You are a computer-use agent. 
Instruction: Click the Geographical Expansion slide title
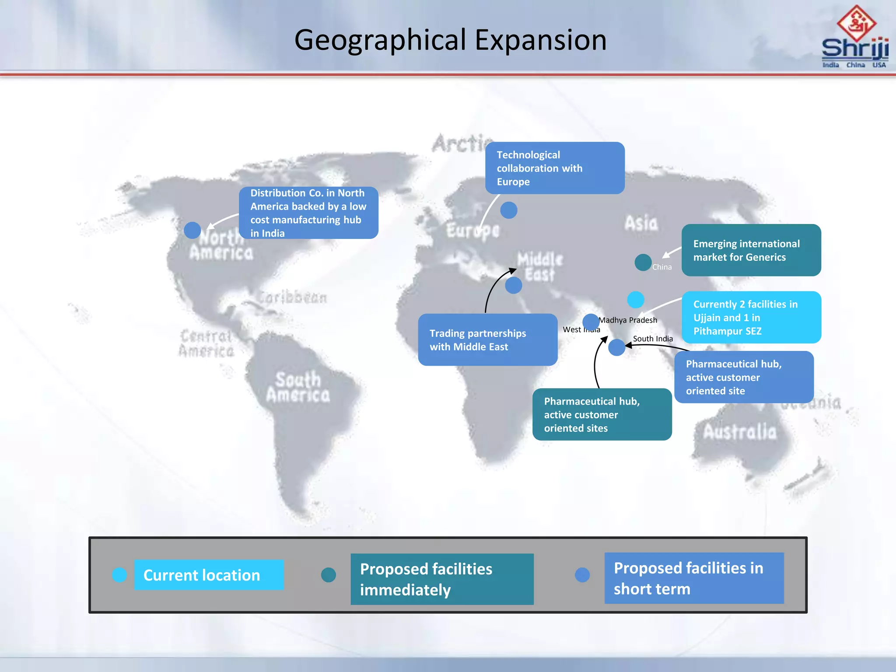pyautogui.click(x=450, y=40)
